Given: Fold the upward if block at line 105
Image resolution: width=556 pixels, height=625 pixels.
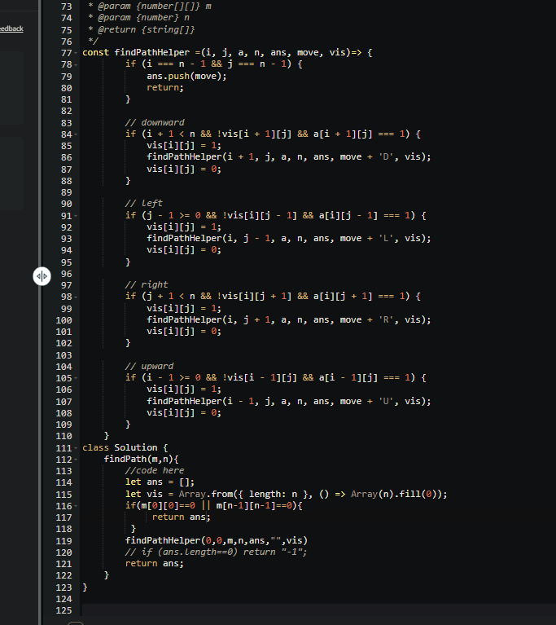Looking at the screenshot, I should tap(76, 378).
